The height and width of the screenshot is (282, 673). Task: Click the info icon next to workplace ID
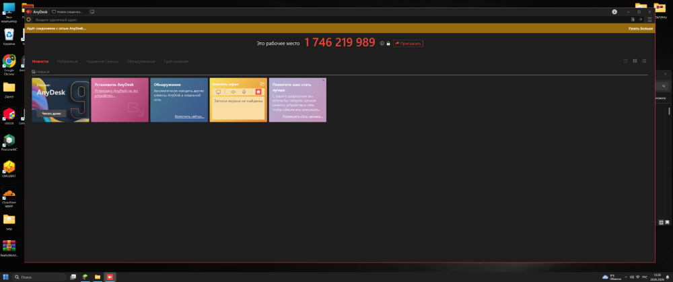[x=382, y=43]
